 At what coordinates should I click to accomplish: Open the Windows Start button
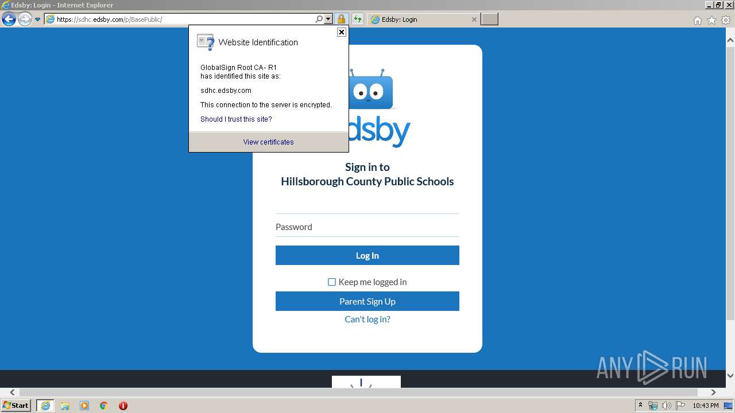(x=16, y=406)
